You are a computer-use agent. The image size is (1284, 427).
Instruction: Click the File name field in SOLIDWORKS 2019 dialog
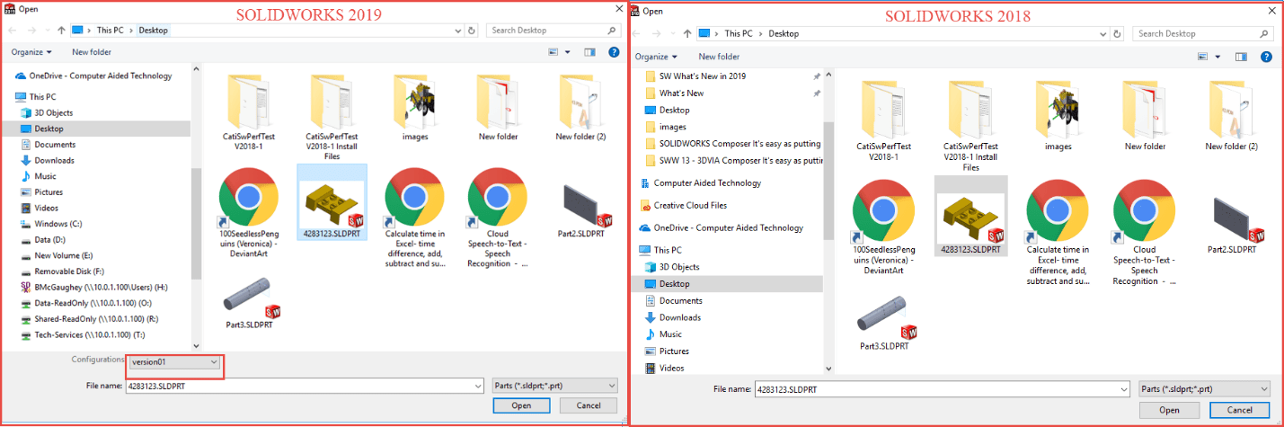click(x=304, y=386)
